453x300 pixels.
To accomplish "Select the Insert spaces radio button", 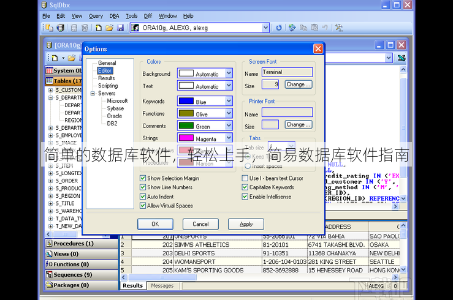I will [248, 166].
